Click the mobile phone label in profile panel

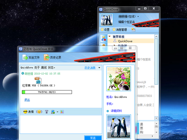click(x=110, y=104)
